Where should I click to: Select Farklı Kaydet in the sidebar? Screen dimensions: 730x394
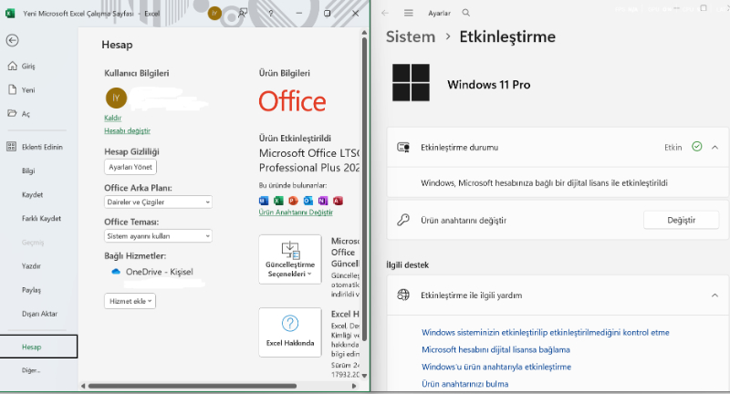41,219
